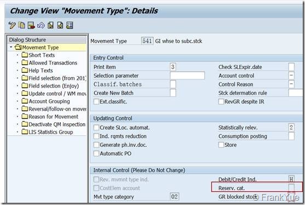Click the Movement Type 541 field
This screenshot has height=205, width=305.
147,41
